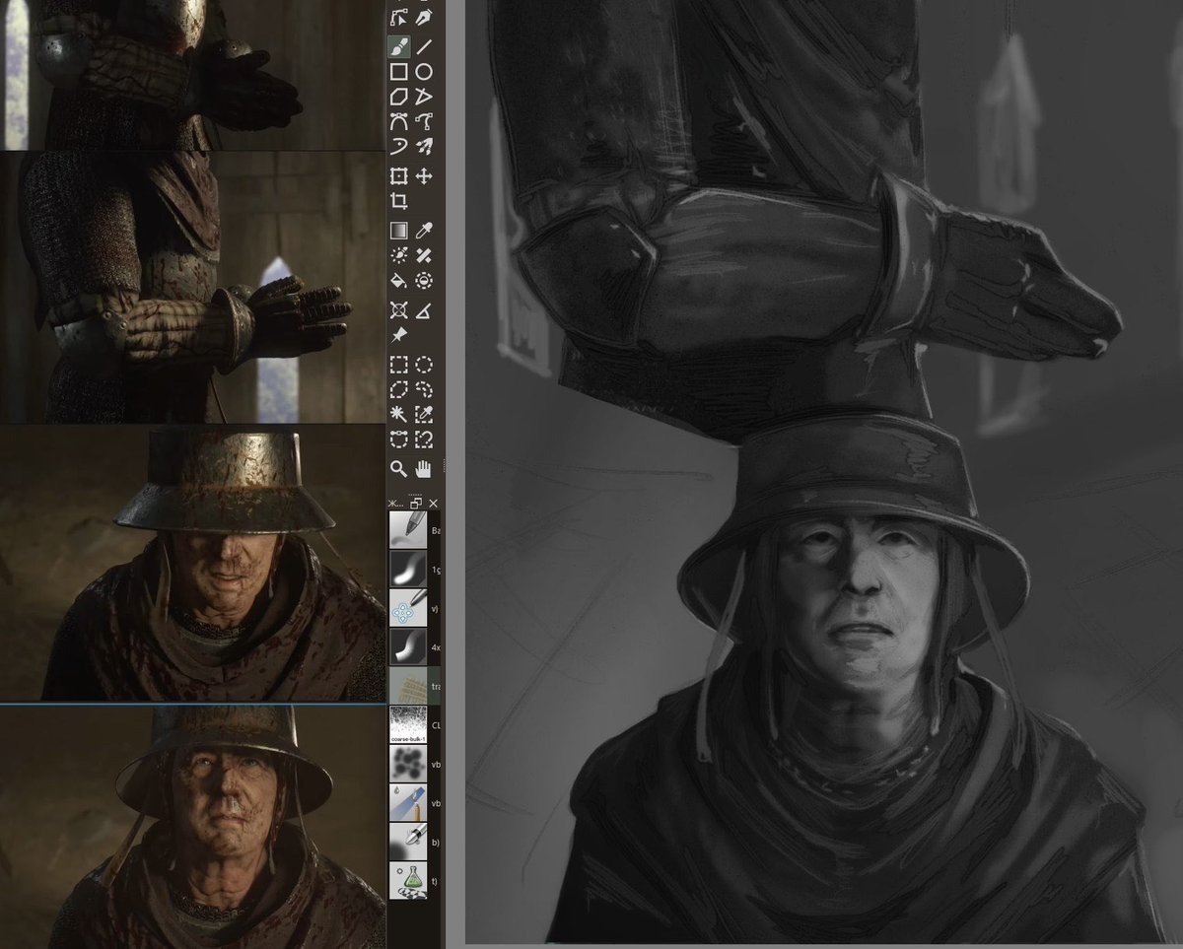Screen dimensions: 1183x949
Task: Select the Calligraphy tool
Action: click(x=424, y=18)
